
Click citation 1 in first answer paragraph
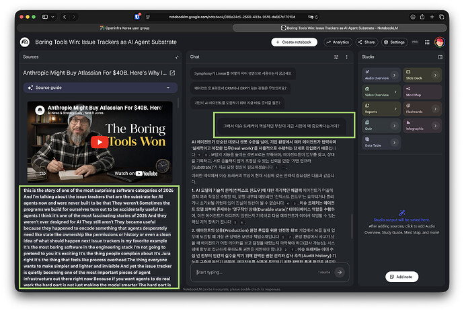coord(199,155)
